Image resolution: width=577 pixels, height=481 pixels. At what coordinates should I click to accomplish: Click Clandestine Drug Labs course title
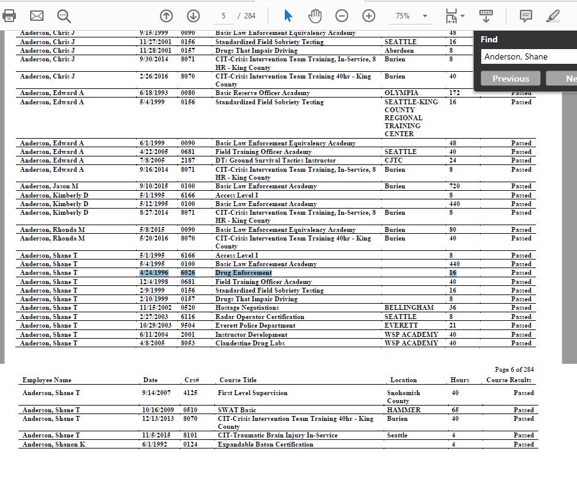pyautogui.click(x=250, y=343)
